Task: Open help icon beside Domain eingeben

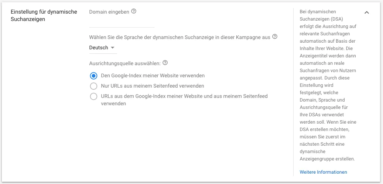Action: (134, 11)
